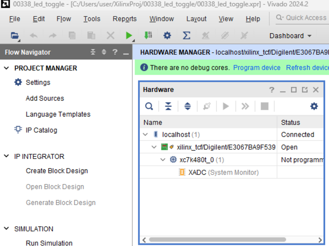The height and width of the screenshot is (246, 329).
Task: Collapse all Flow Navigator sections icon
Action: [x=93, y=52]
